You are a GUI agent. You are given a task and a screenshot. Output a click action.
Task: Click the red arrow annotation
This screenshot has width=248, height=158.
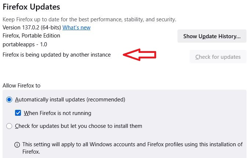tap(140, 55)
